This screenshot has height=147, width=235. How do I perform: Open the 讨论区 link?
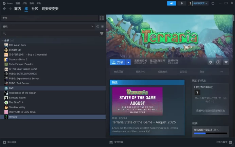coord(183,72)
